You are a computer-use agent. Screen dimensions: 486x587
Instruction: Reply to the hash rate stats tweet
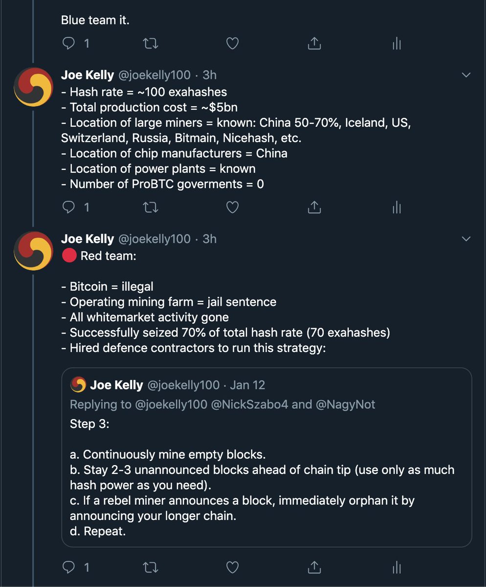click(x=69, y=207)
